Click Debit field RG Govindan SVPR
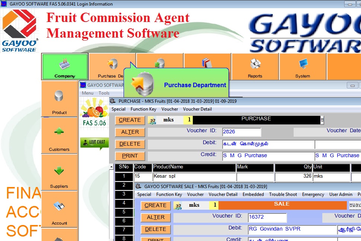Viewport: 361px width, 241px height. click(293, 229)
